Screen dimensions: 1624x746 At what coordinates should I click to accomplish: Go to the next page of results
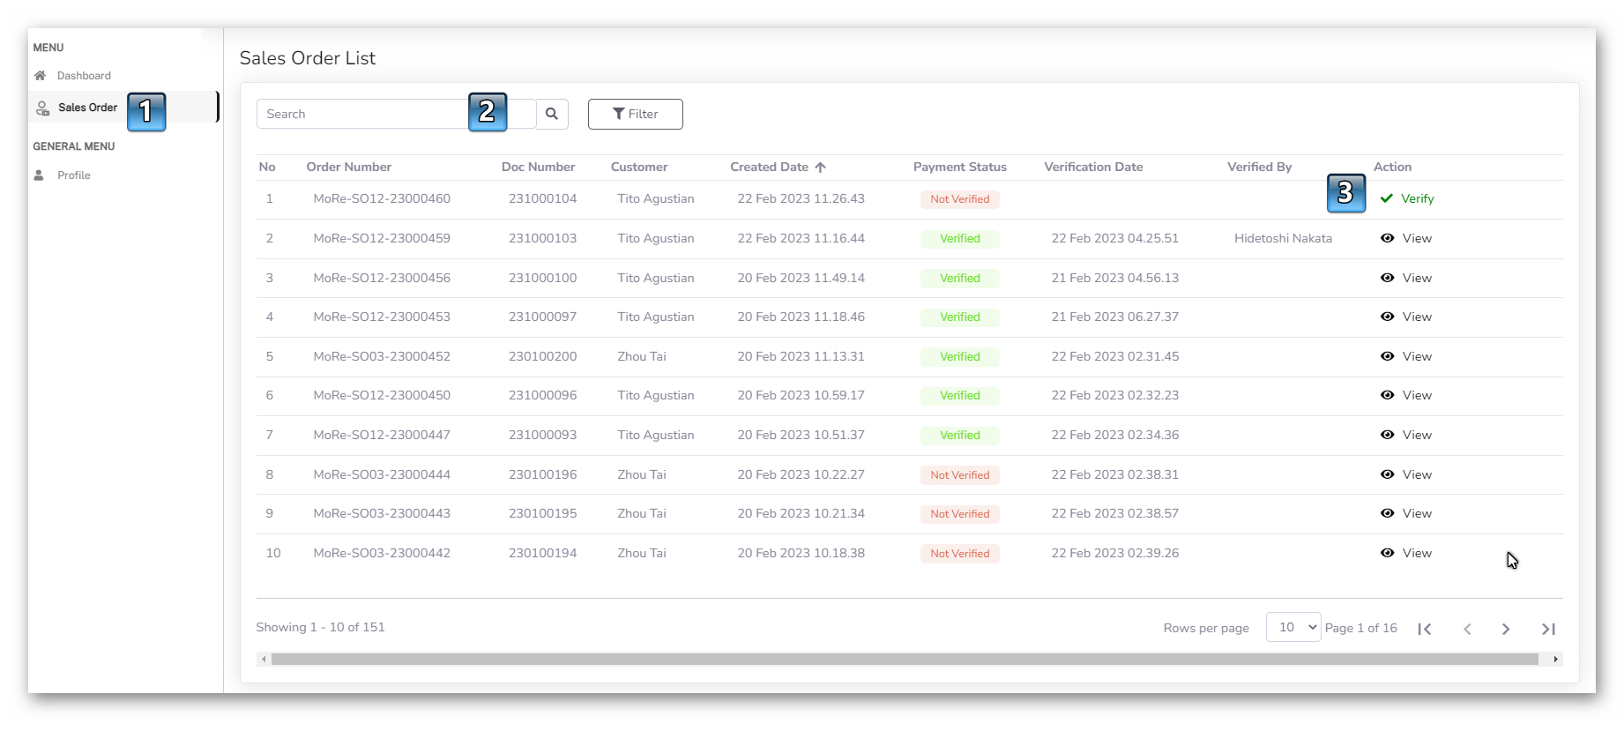point(1506,629)
